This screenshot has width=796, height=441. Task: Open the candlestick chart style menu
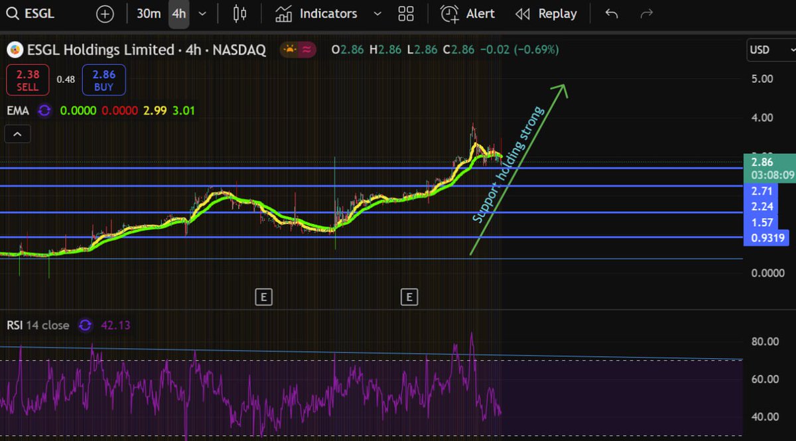tap(240, 13)
